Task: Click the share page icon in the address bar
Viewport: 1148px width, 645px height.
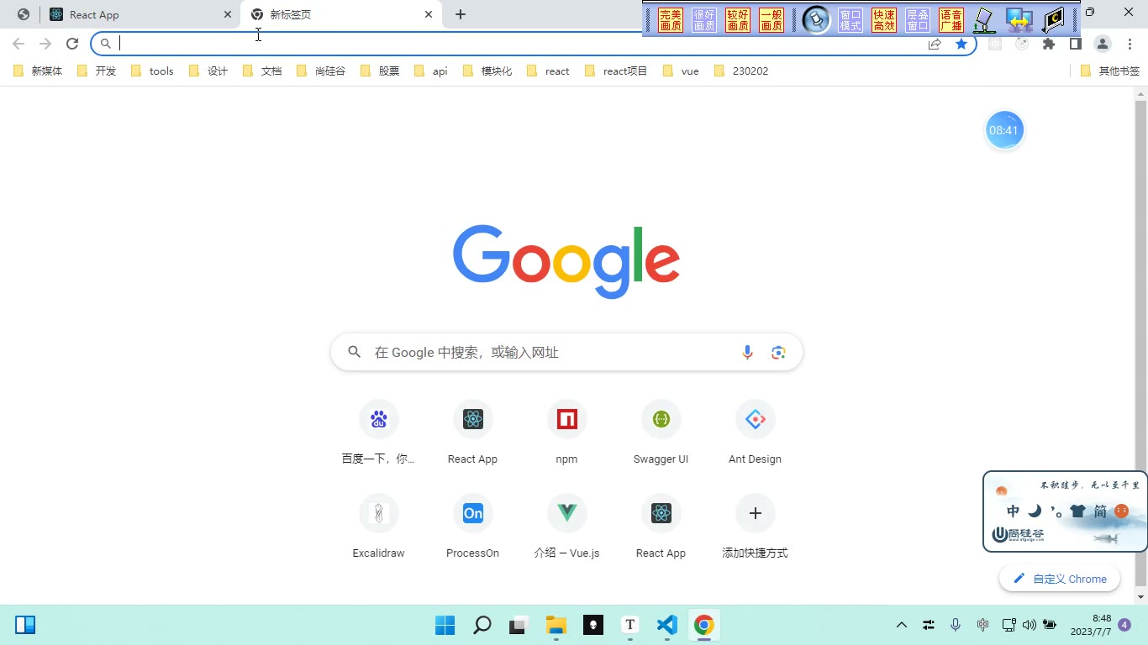Action: point(935,44)
